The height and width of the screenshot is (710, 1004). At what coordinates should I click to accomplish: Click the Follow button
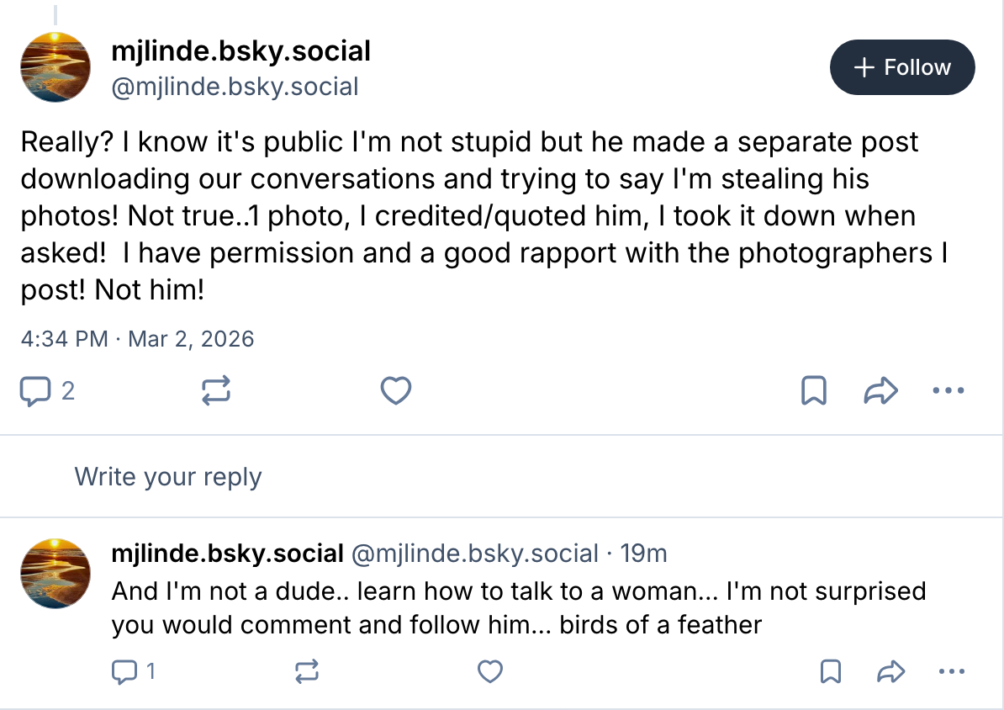click(x=901, y=68)
